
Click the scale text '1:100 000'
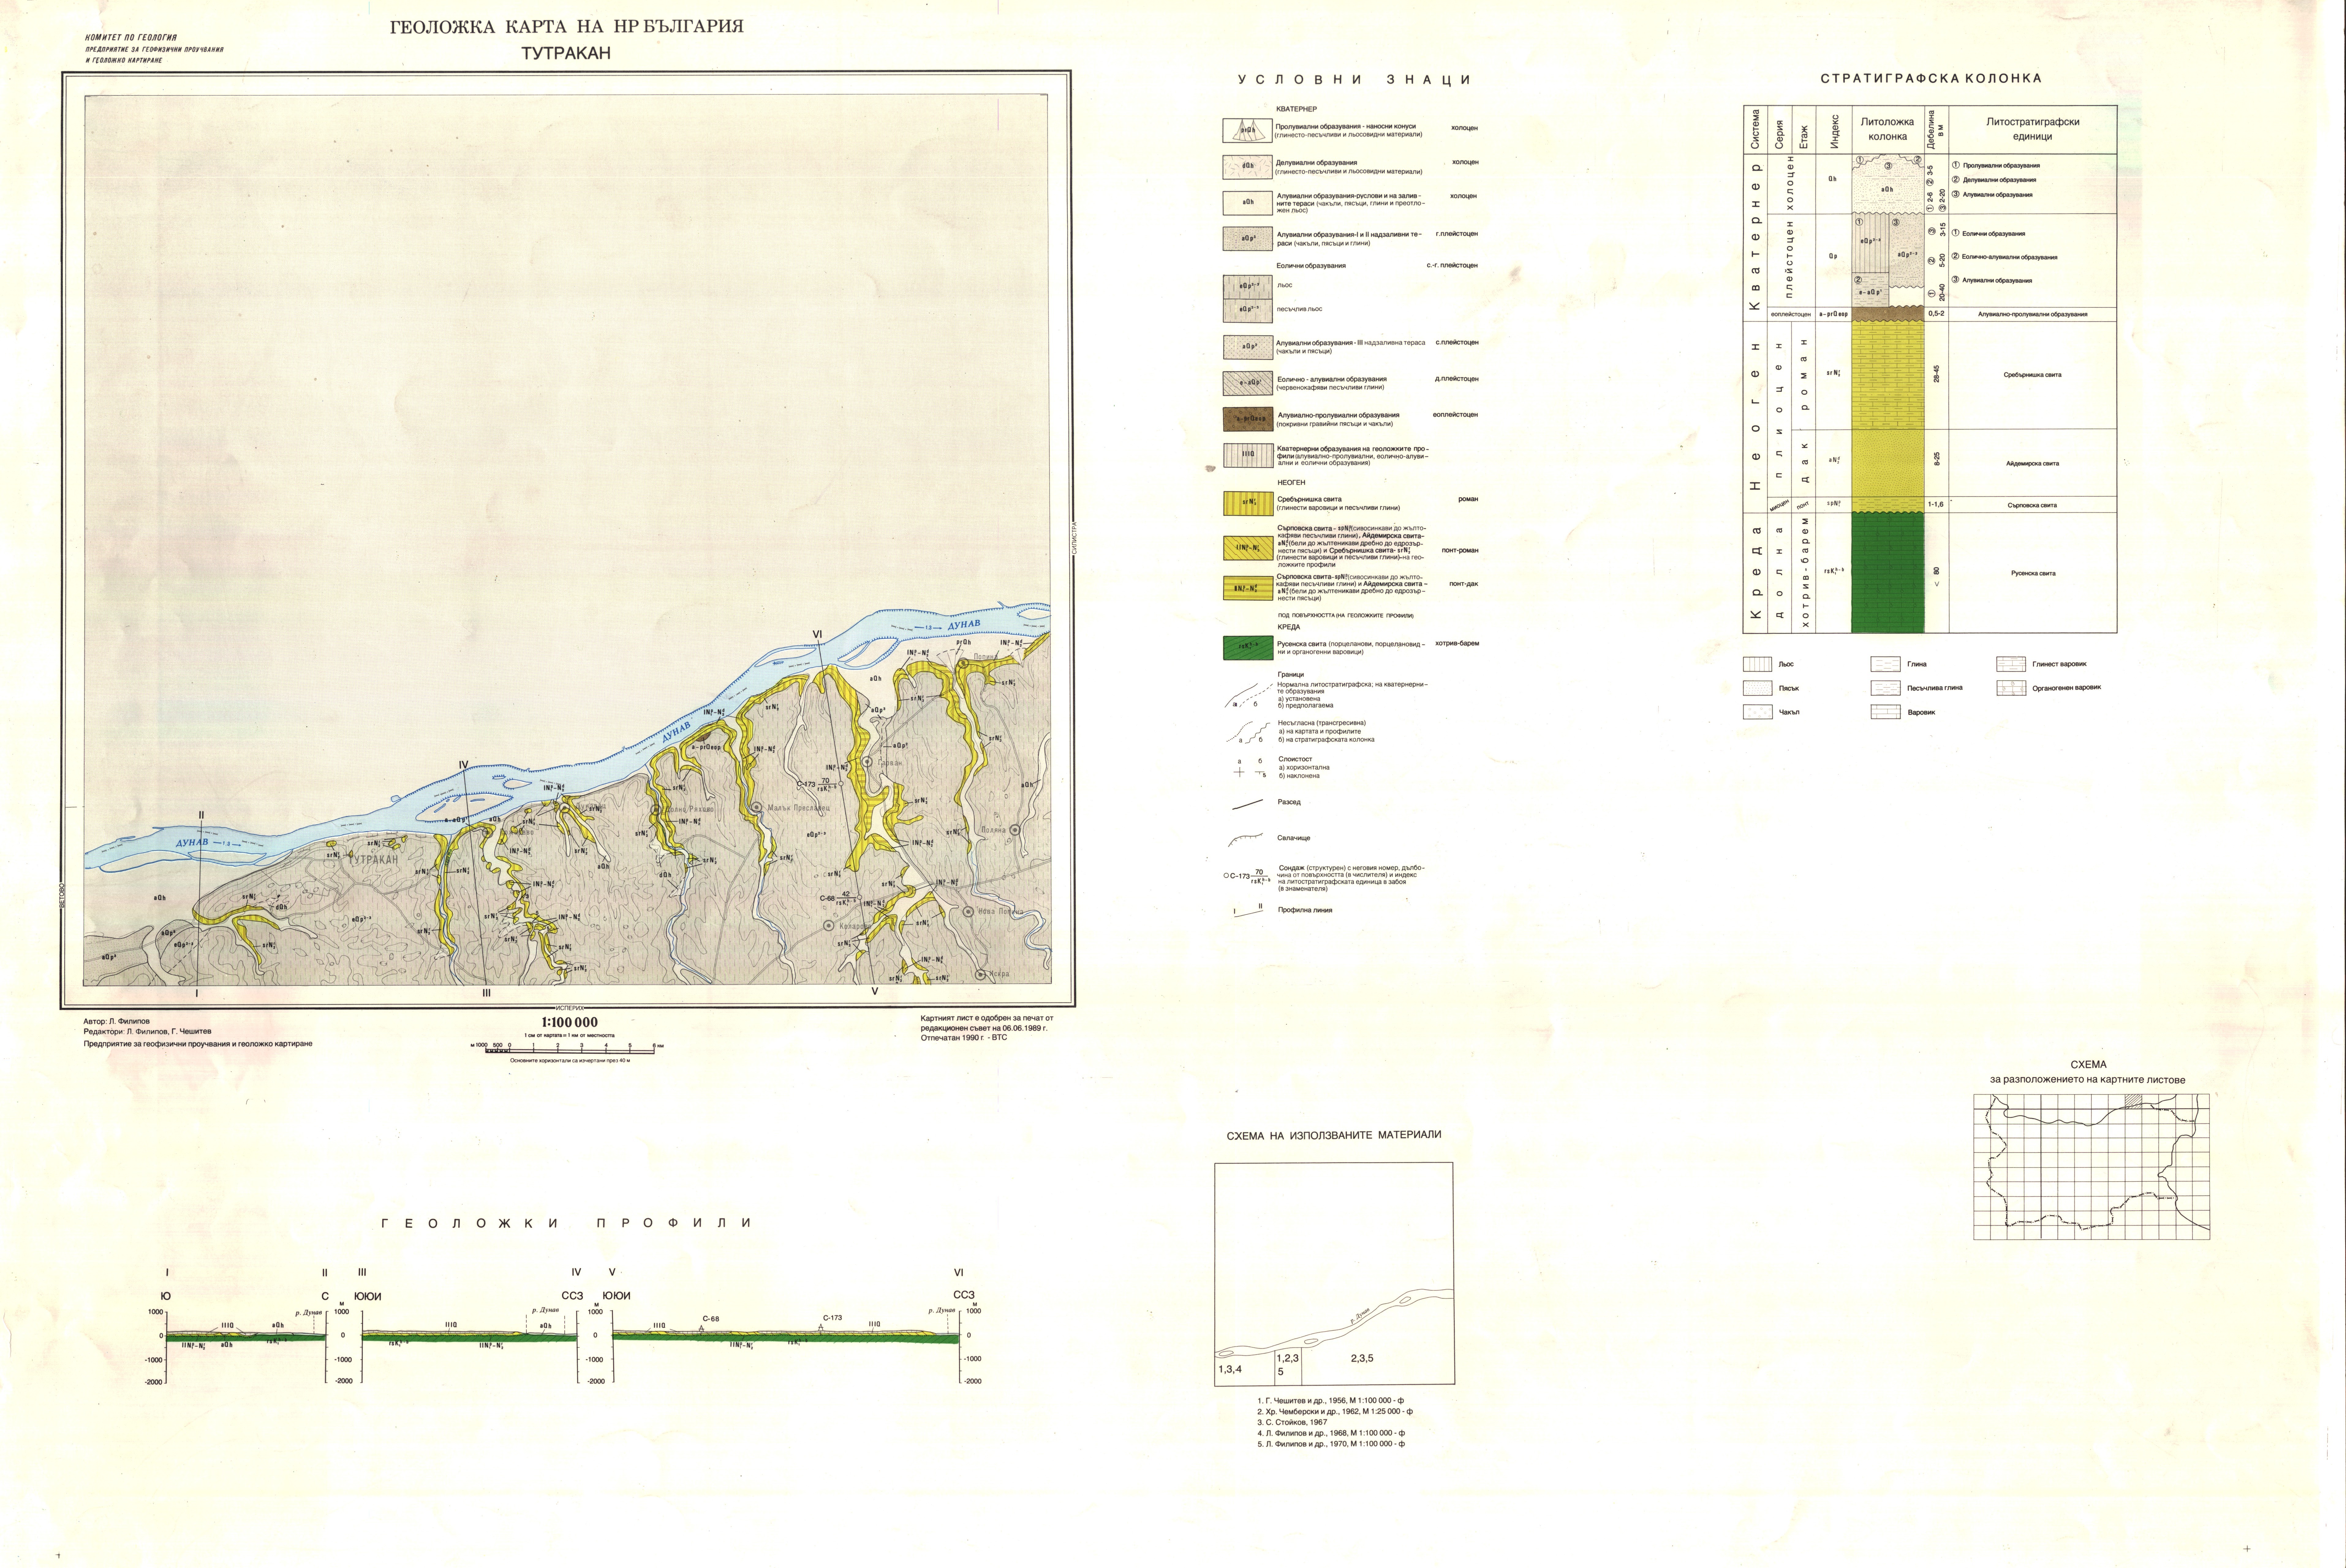pos(570,1022)
